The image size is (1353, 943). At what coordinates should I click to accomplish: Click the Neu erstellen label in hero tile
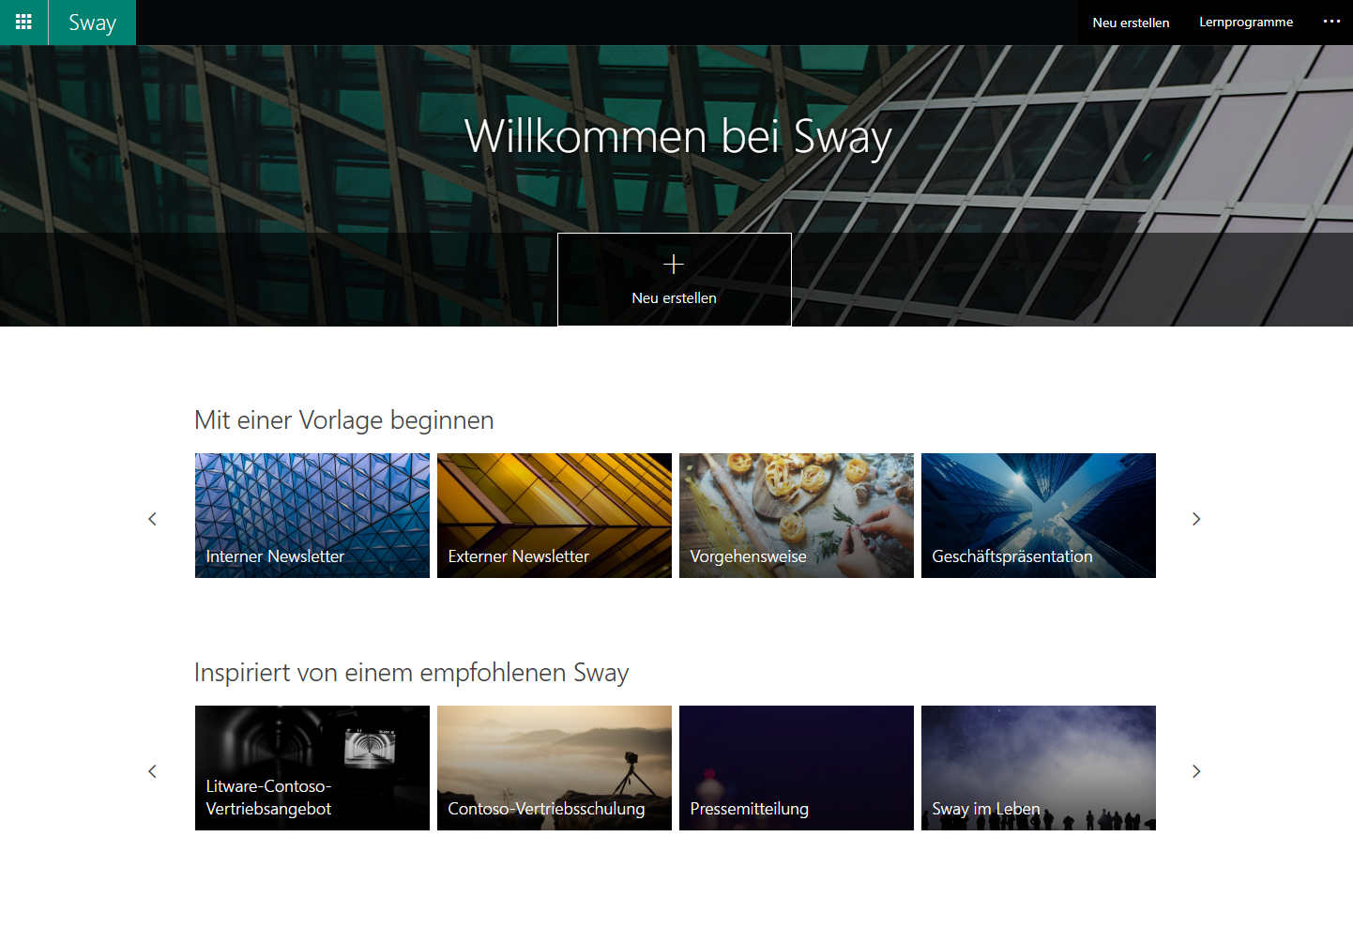tap(674, 298)
